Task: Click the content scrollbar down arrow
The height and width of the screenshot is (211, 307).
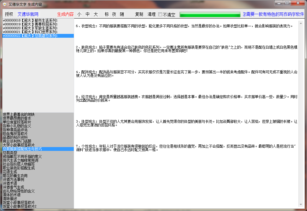Action: point(301,205)
